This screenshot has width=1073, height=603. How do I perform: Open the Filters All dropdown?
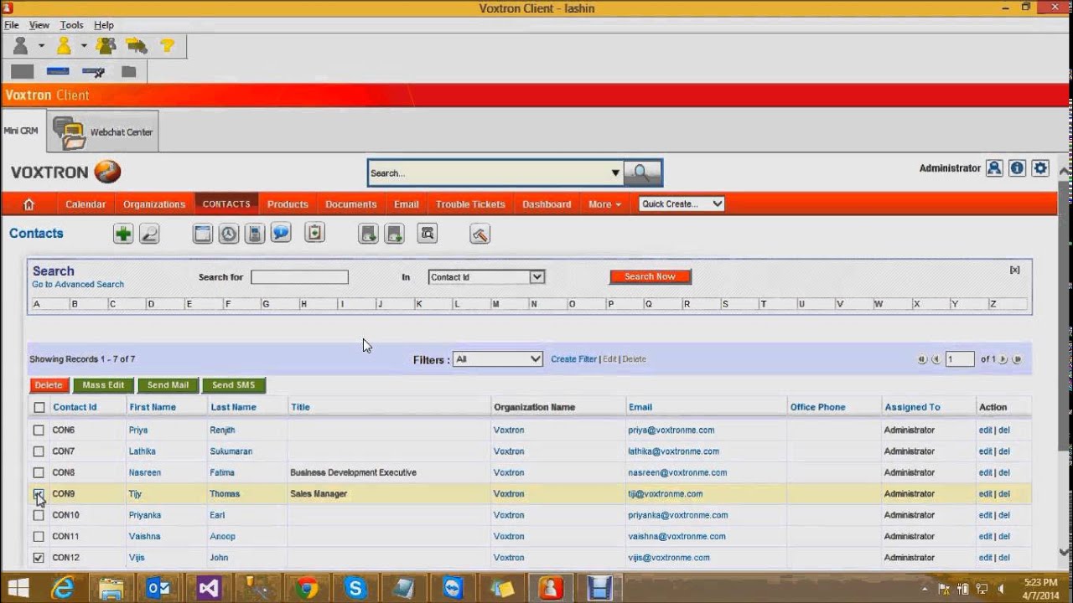(498, 359)
